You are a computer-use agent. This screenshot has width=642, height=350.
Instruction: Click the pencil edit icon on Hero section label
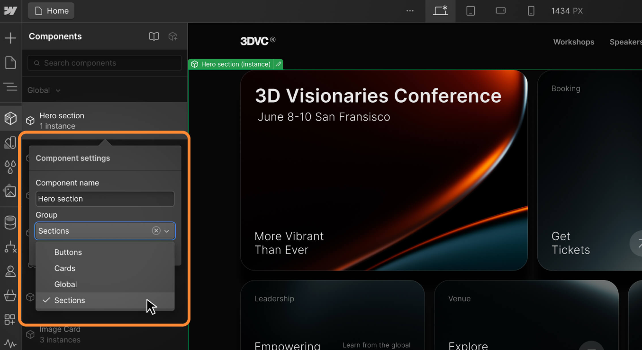point(279,64)
